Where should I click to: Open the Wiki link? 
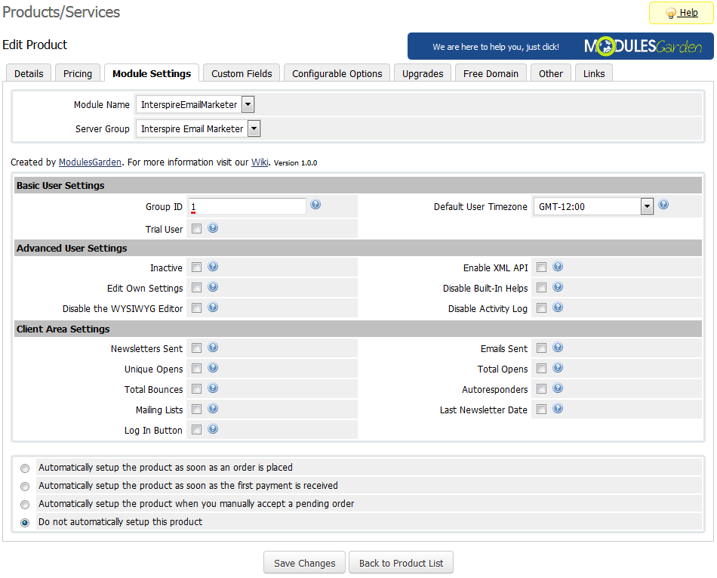(260, 162)
